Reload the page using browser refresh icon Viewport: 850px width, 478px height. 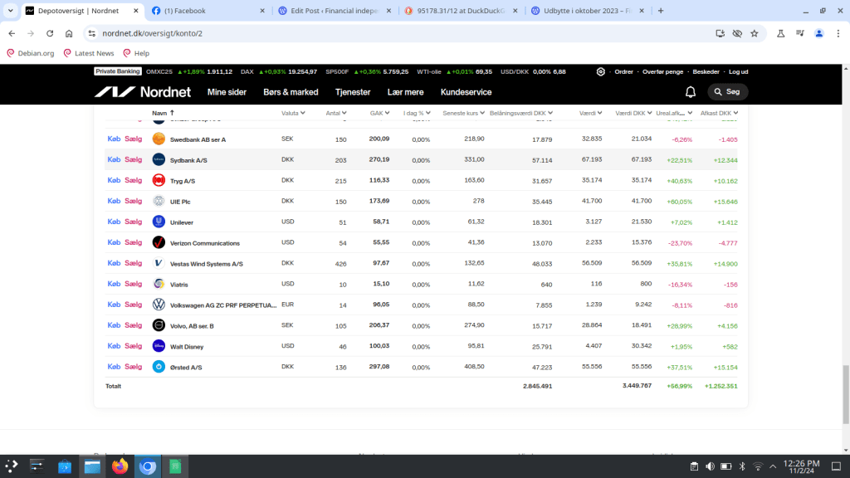[x=50, y=33]
